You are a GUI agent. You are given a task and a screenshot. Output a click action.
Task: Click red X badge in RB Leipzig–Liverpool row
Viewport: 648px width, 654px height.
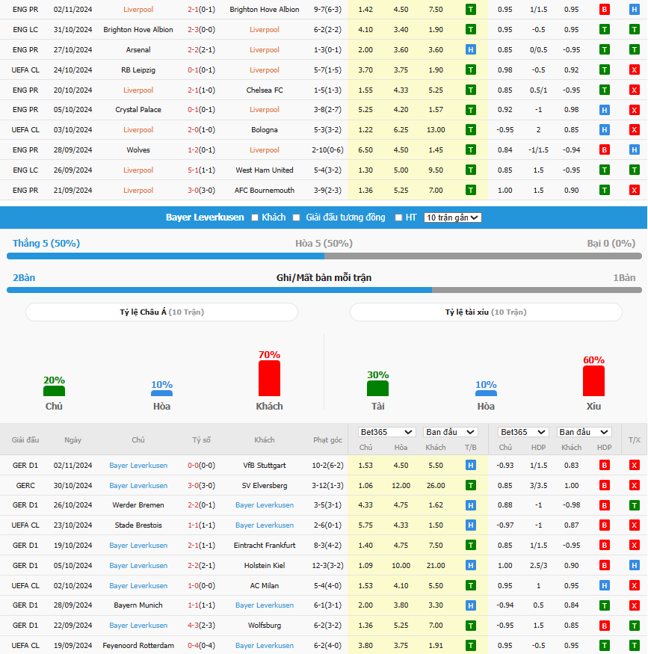635,70
